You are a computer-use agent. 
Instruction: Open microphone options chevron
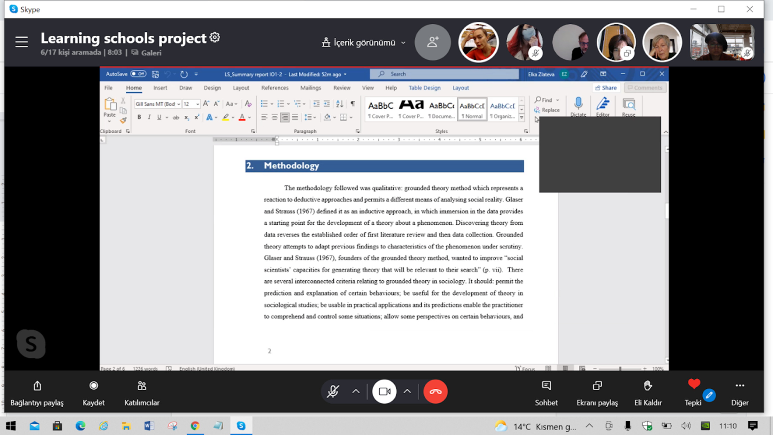click(x=356, y=391)
